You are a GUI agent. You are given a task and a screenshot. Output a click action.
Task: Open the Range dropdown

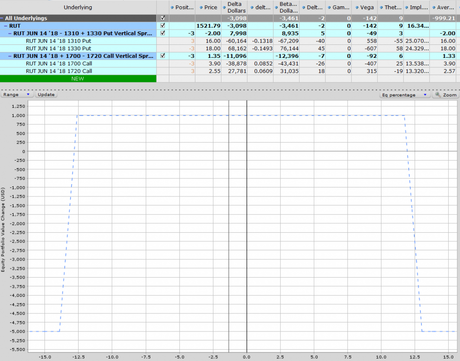[x=17, y=95]
